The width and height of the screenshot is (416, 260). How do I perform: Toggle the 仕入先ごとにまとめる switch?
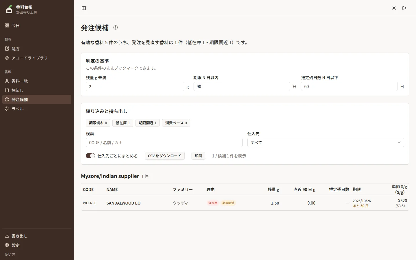click(90, 156)
